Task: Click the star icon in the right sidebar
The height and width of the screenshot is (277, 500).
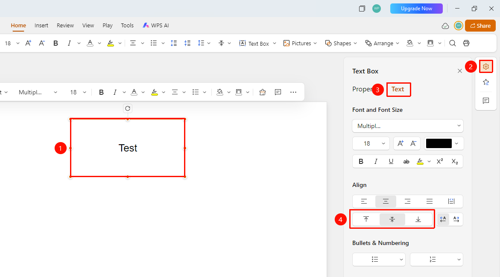Action: (486, 82)
